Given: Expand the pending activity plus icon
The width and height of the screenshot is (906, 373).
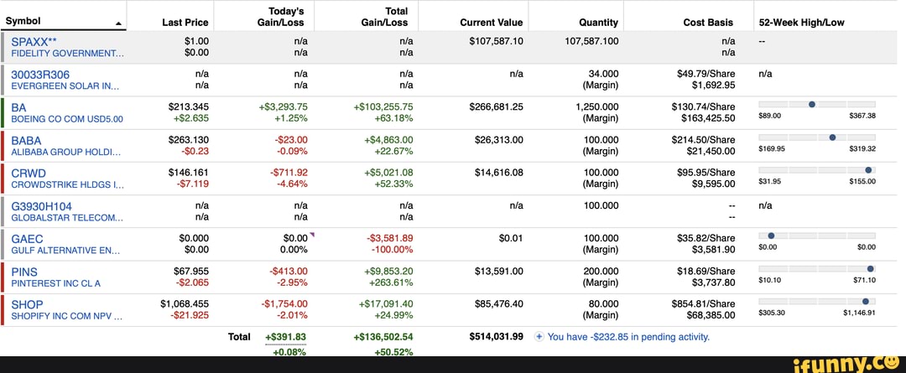Looking at the screenshot, I should pos(541,337).
